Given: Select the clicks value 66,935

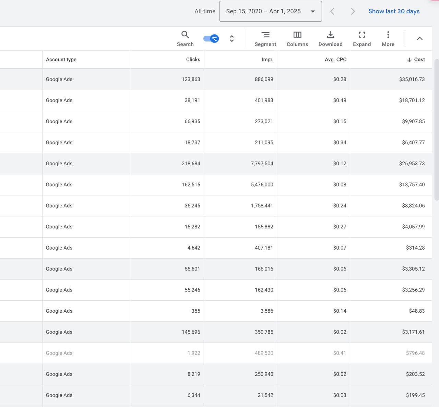Looking at the screenshot, I should [x=192, y=121].
